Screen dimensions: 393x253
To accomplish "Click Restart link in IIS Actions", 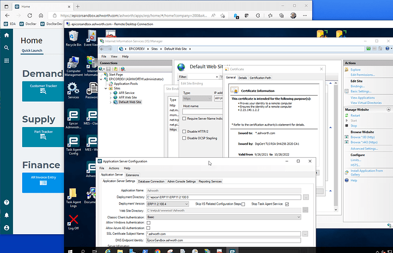I will pyautogui.click(x=355, y=116).
